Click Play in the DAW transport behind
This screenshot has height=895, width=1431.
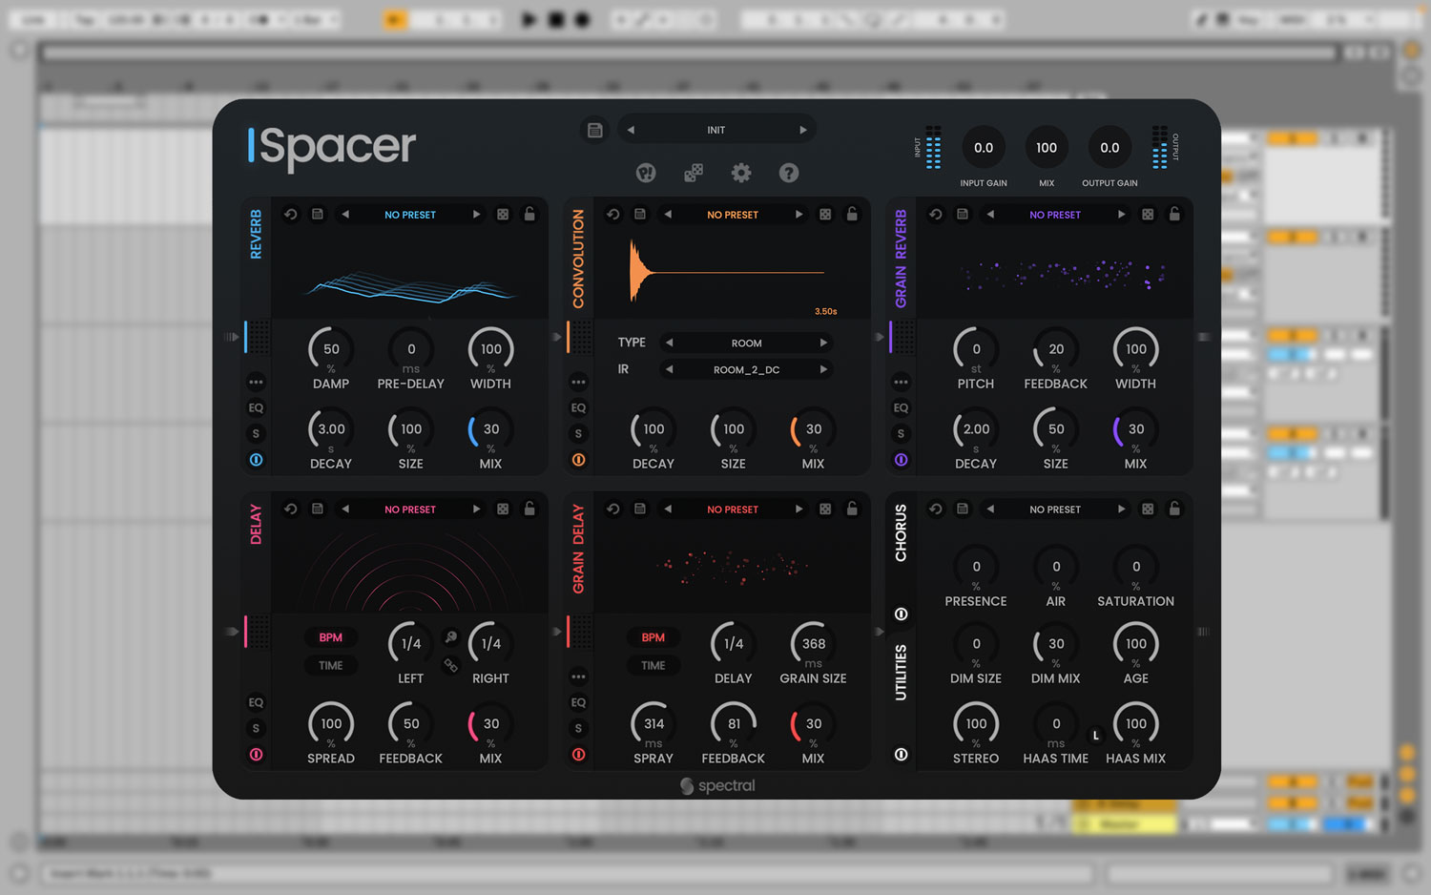pyautogui.click(x=529, y=19)
